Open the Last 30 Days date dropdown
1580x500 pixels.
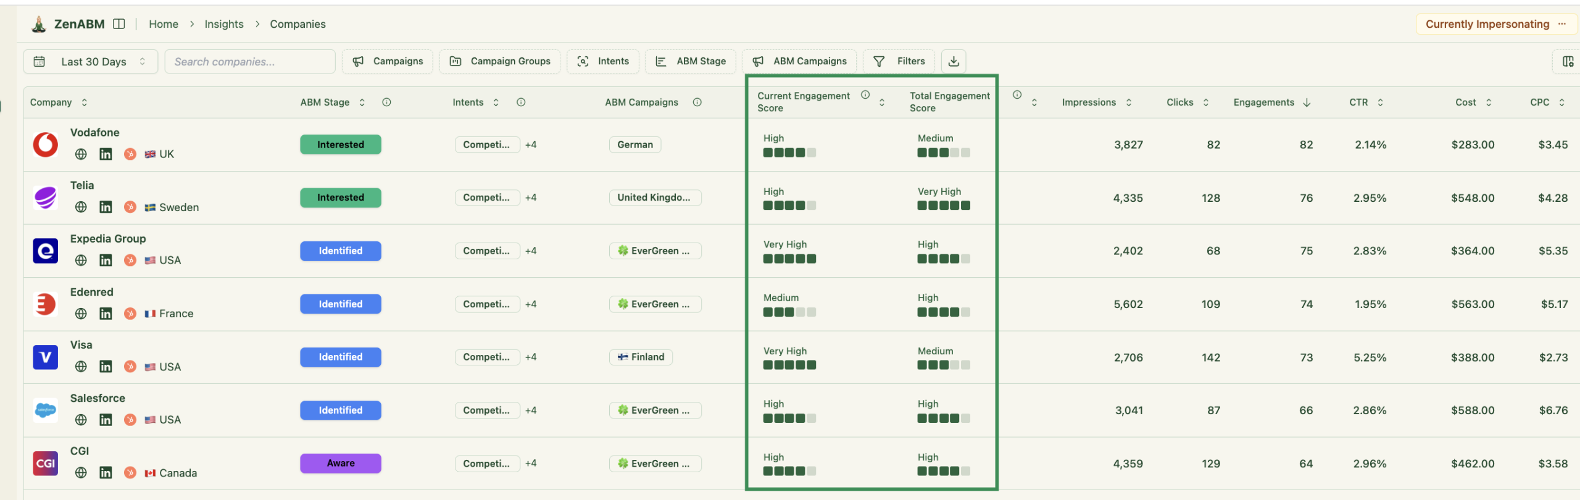[91, 61]
